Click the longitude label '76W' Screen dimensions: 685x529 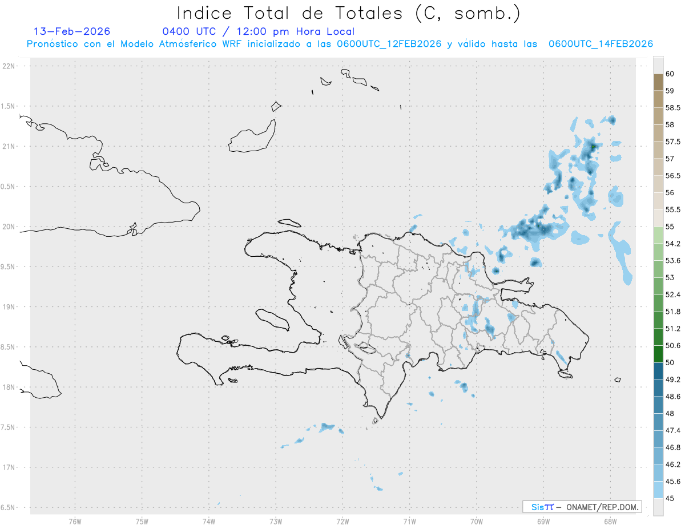(75, 521)
